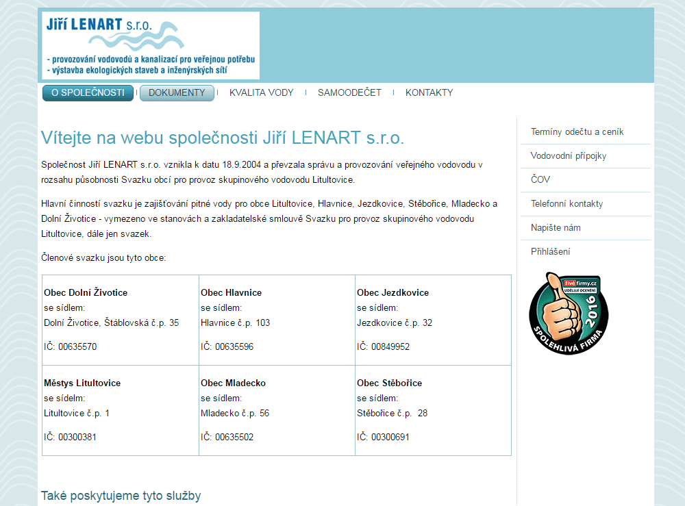This screenshot has width=685, height=506.
Task: Click the paragraph starting Společnost Jiří LENART
Action: click(x=262, y=172)
